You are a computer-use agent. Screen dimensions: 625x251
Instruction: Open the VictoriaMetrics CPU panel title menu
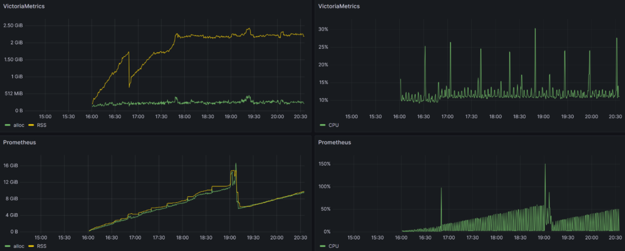click(x=338, y=6)
